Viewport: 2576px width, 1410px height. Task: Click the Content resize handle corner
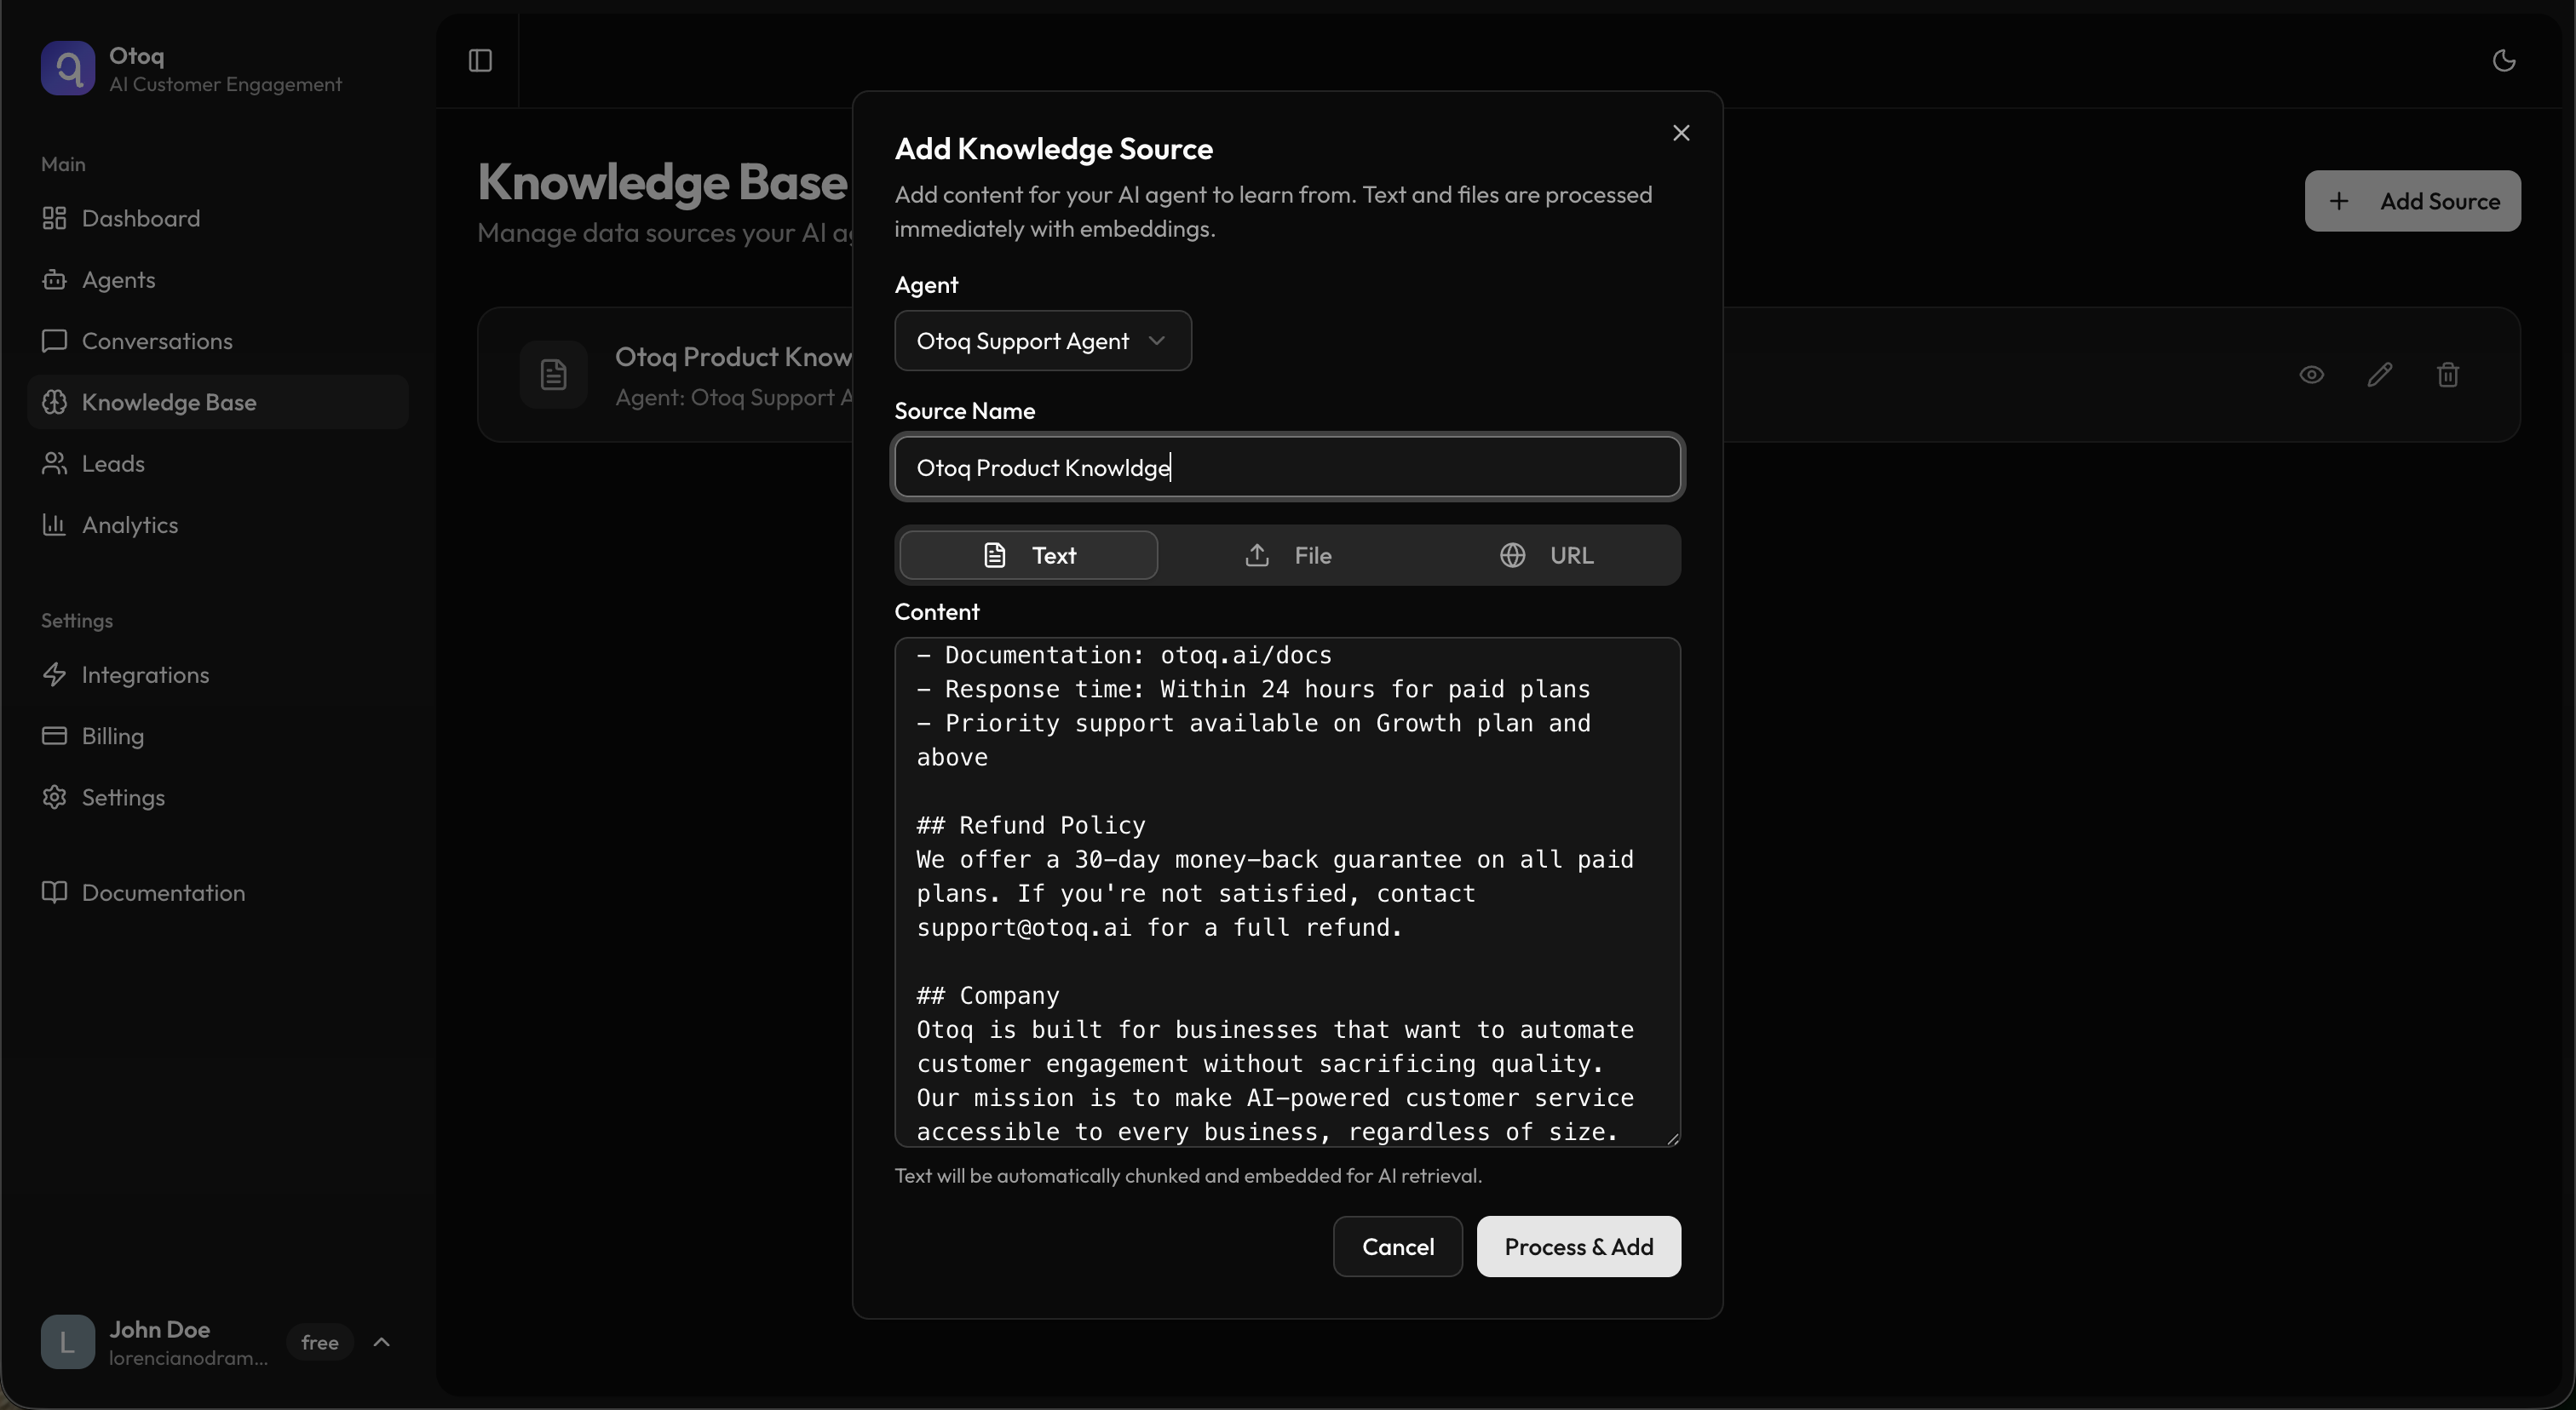coord(1673,1139)
